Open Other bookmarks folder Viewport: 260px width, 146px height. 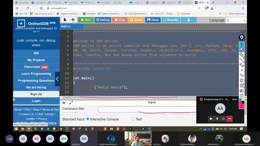coord(234,13)
